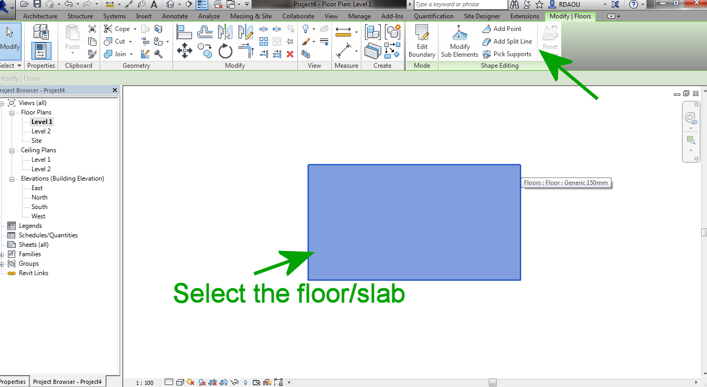This screenshot has width=707, height=387.
Task: Click the Match Type Properties icon
Action: point(92,54)
